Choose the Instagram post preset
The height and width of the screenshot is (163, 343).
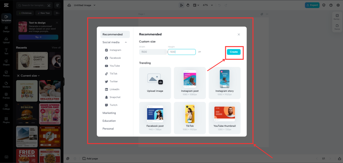tap(190, 83)
